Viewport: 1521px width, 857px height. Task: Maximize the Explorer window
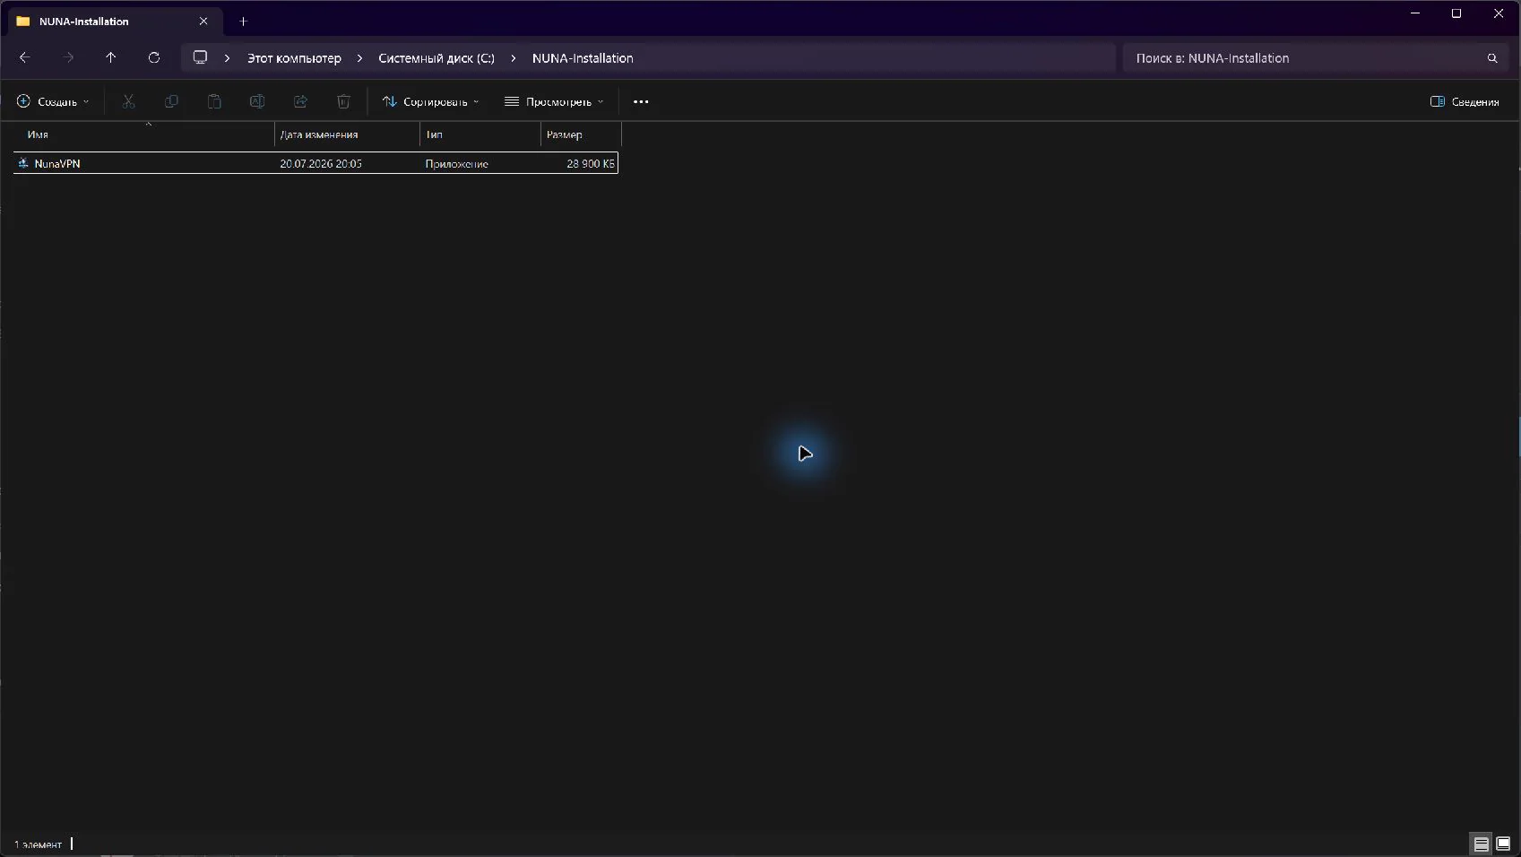coord(1456,13)
